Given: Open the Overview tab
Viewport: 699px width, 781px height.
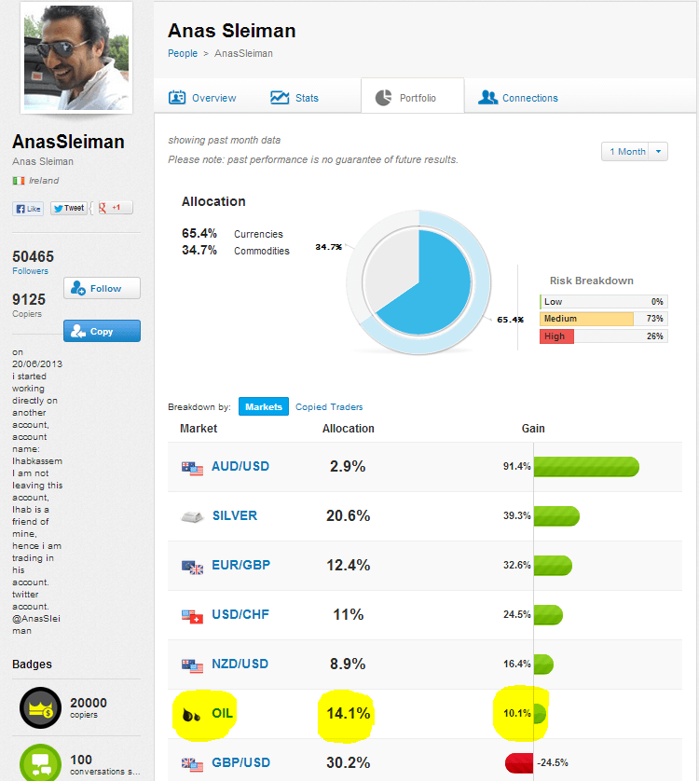Looking at the screenshot, I should pos(203,98).
